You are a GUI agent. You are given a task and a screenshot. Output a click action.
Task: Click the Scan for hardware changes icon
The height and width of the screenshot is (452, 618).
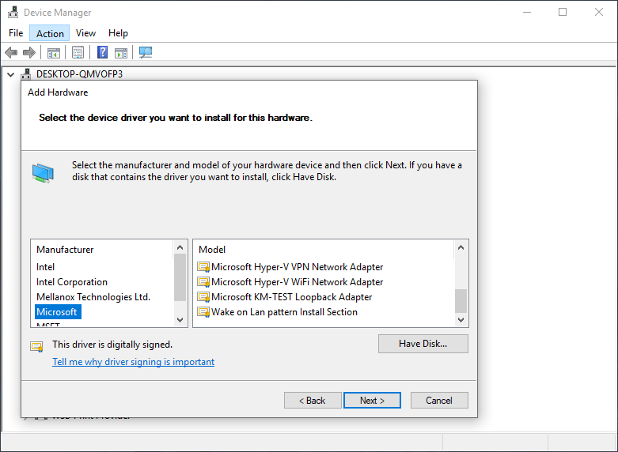click(x=146, y=53)
